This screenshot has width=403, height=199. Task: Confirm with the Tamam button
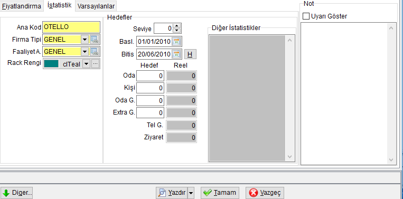pos(220,193)
